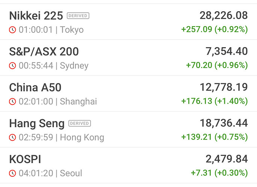Click the +176.13 (+1.40%) change value
The width and height of the screenshot is (257, 187).
point(214,101)
